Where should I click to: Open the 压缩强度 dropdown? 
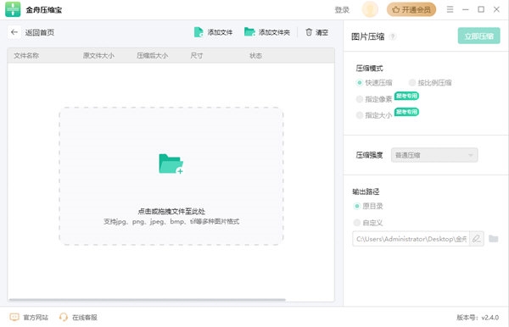click(x=434, y=155)
